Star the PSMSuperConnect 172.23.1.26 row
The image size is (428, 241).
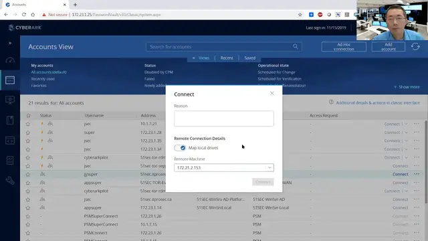28,216
